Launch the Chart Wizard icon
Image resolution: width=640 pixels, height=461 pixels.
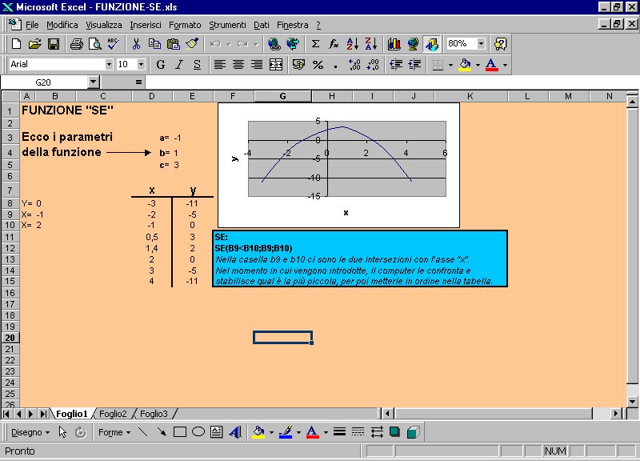(x=394, y=44)
